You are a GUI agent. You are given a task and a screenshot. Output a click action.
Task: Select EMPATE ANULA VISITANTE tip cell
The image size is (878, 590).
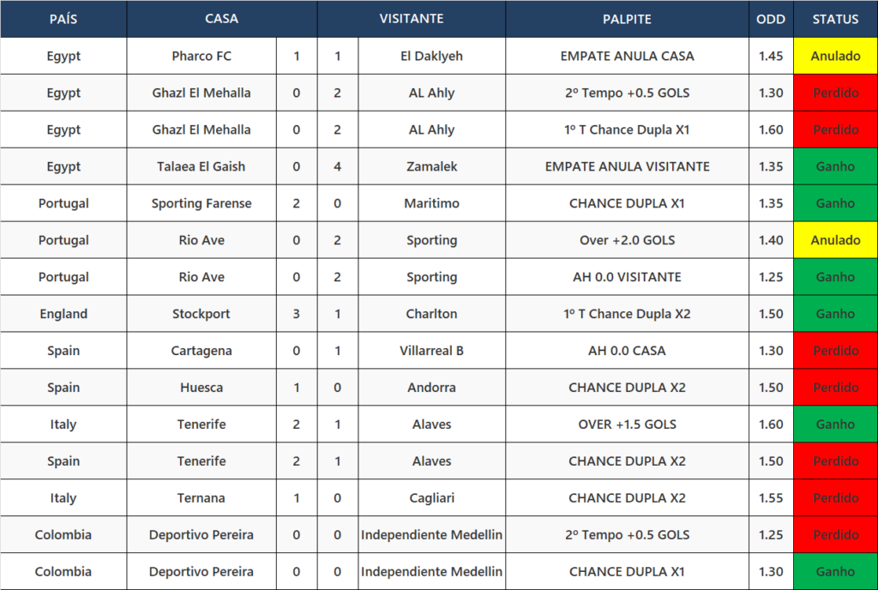click(627, 166)
